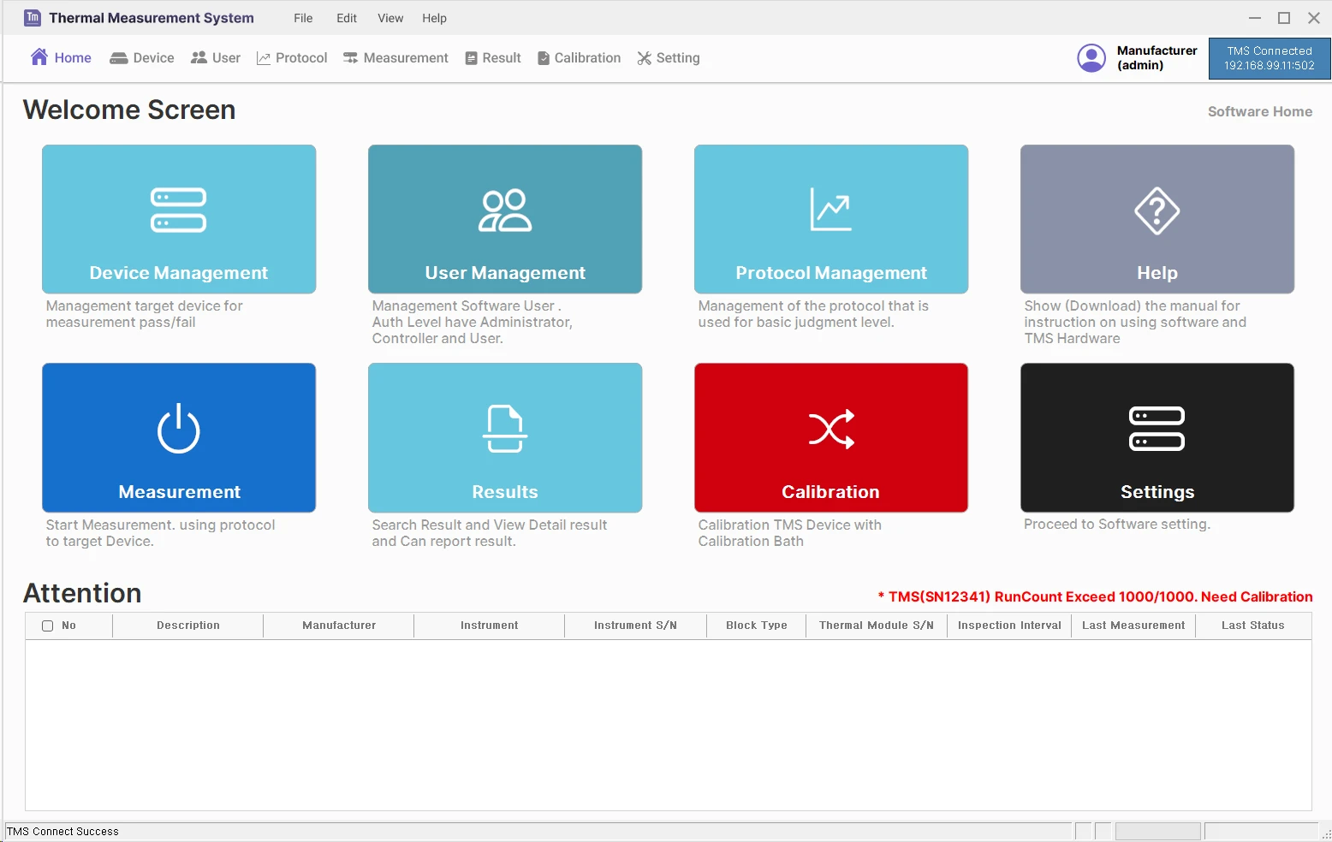Open the Results tile label
Viewport: 1332px width, 842px height.
tap(505, 492)
